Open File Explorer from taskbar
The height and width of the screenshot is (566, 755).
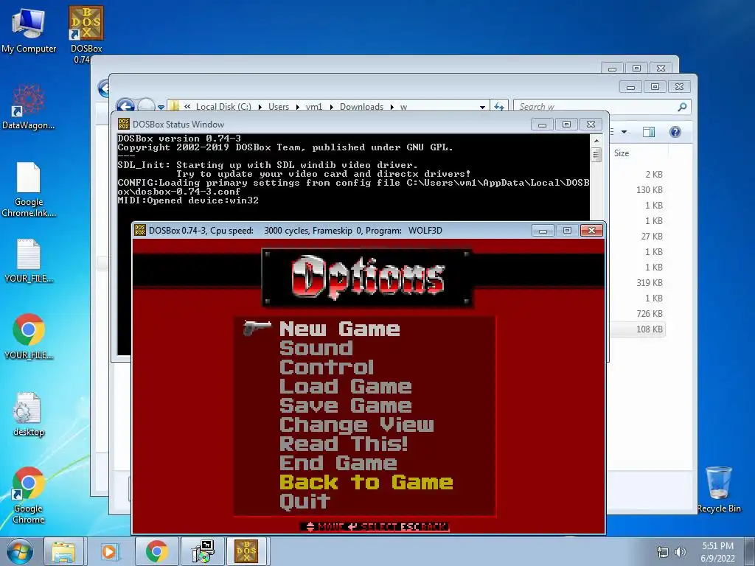pyautogui.click(x=63, y=551)
